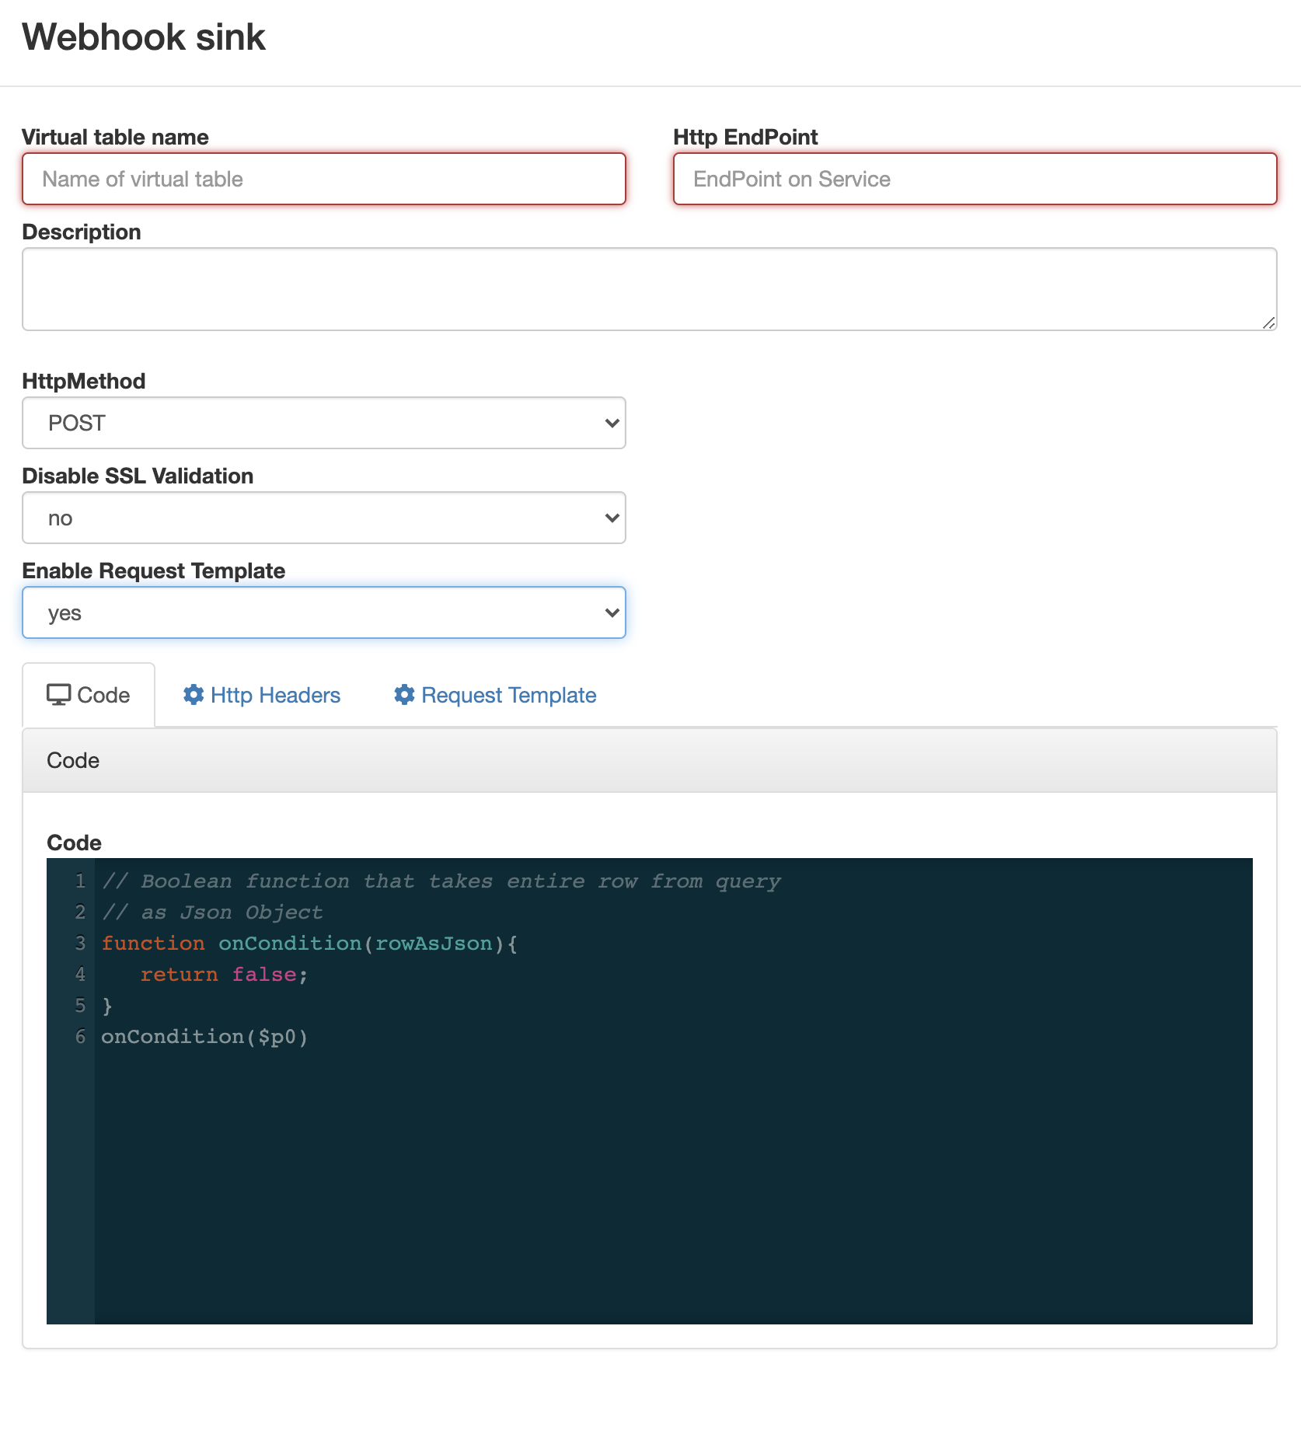Click the Enable Request Template chevron arrow

coord(612,613)
